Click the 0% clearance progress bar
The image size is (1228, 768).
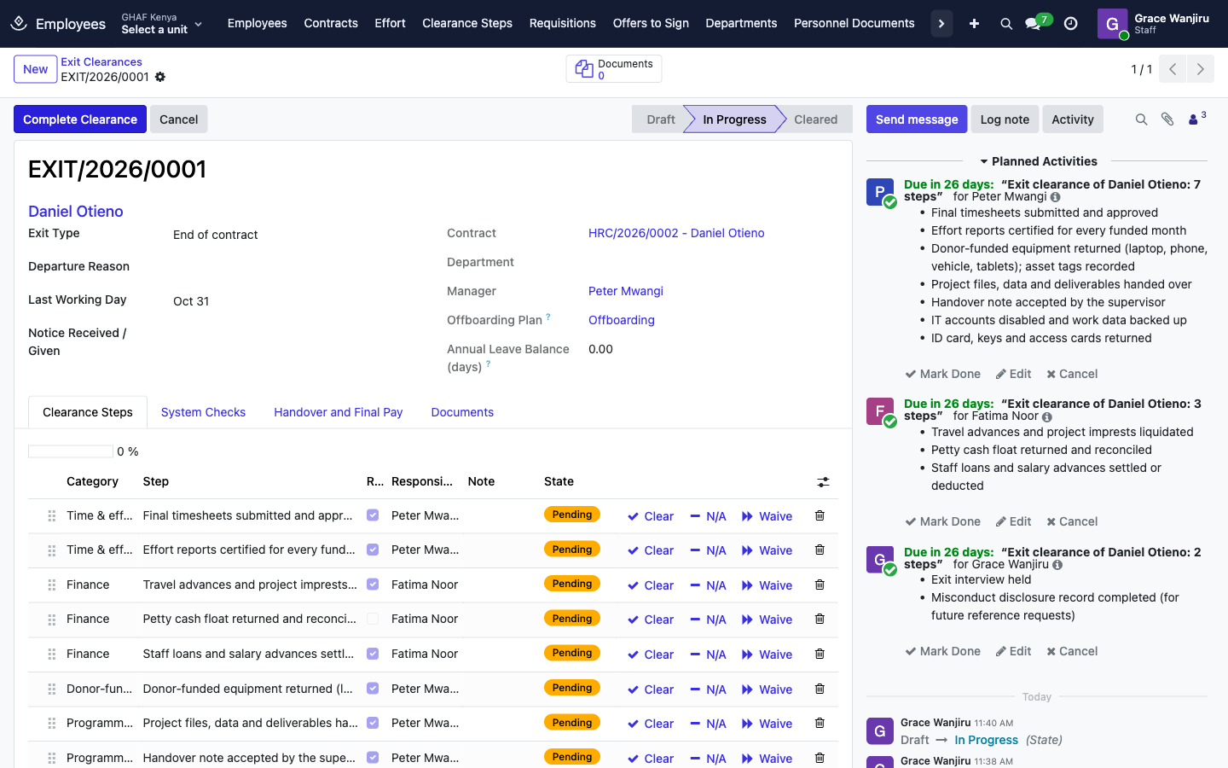(71, 451)
